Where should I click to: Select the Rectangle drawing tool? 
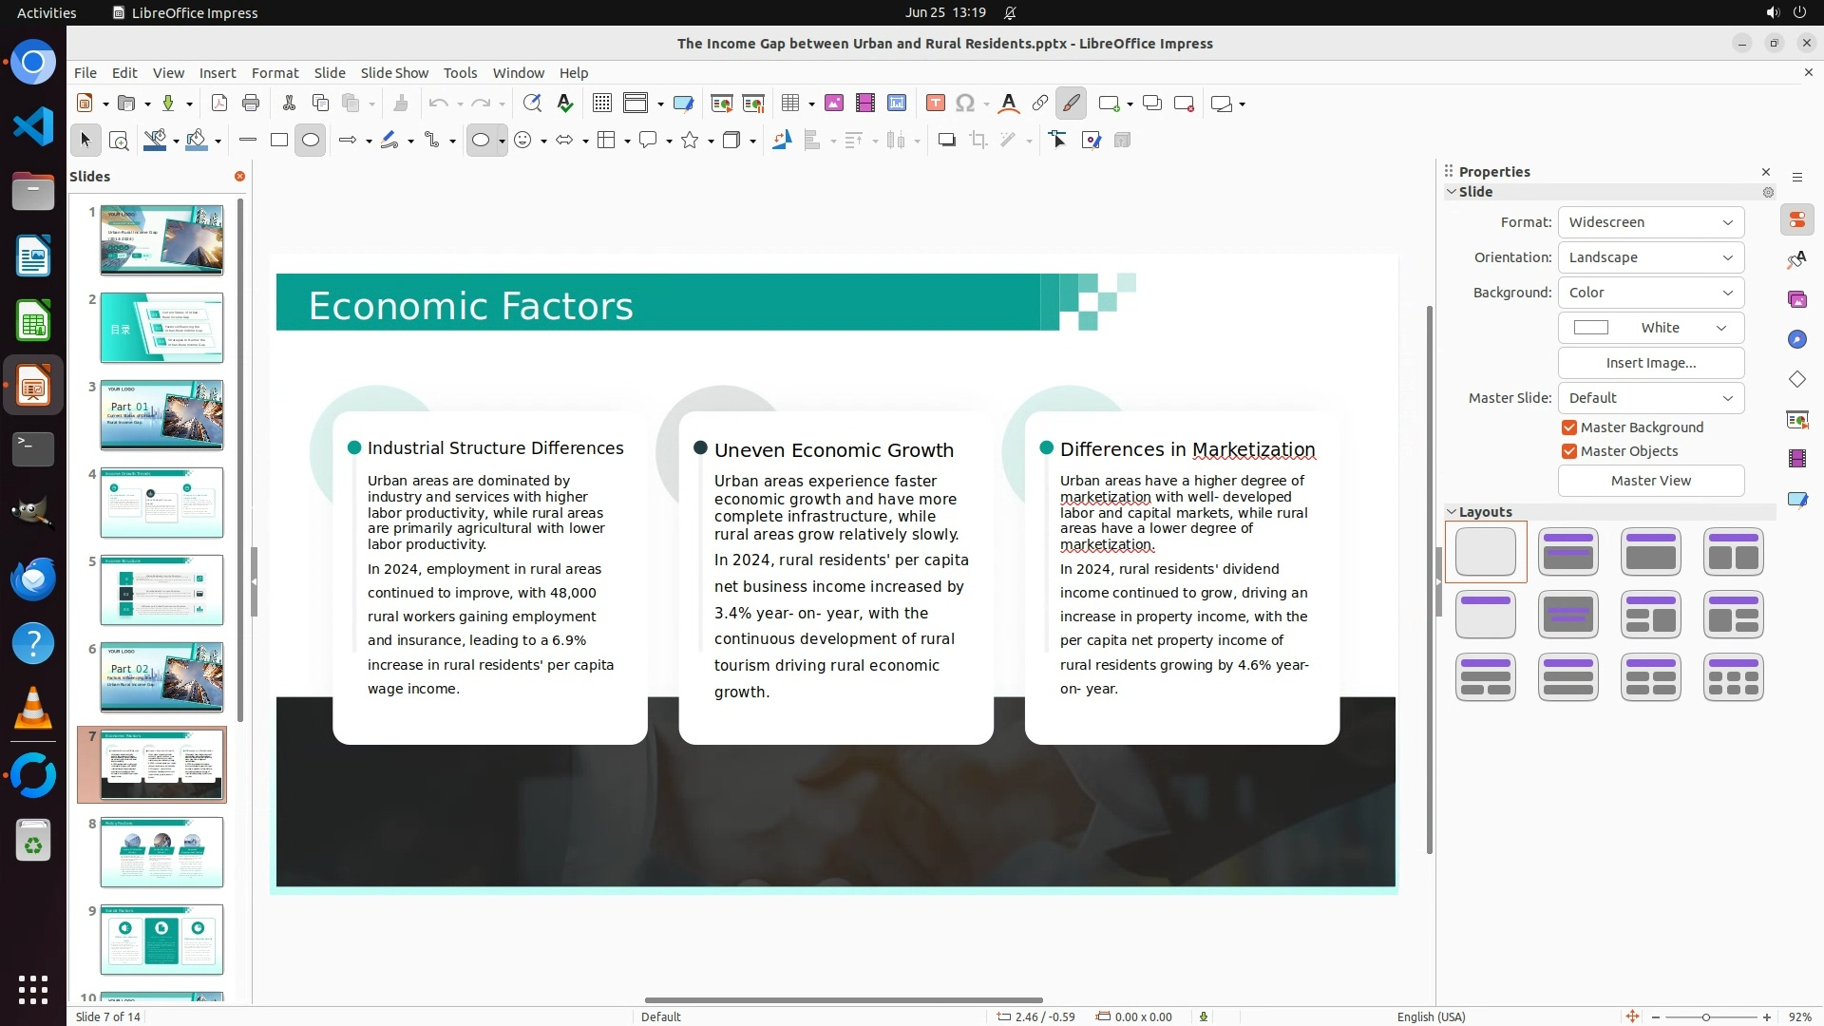(278, 141)
